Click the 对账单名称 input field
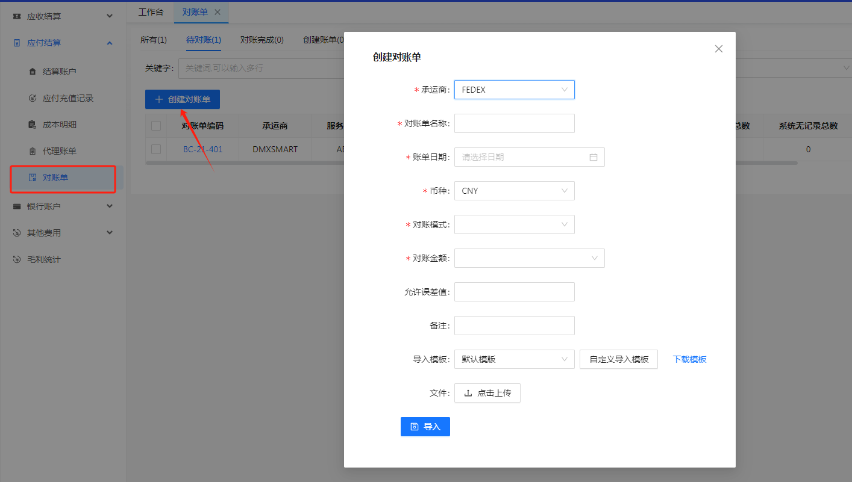852x482 pixels. (x=514, y=123)
